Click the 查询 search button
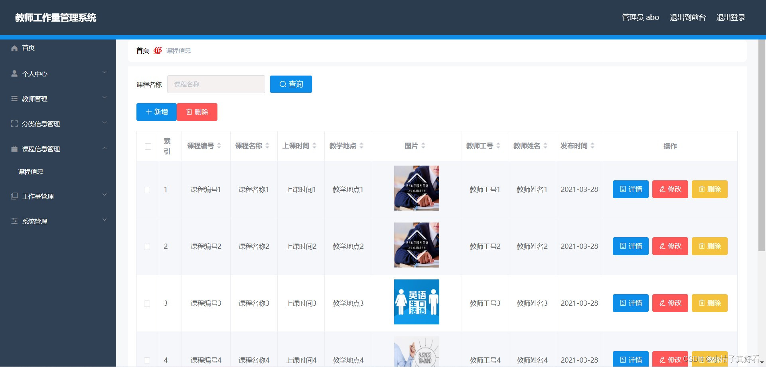The width and height of the screenshot is (766, 367). click(x=291, y=84)
